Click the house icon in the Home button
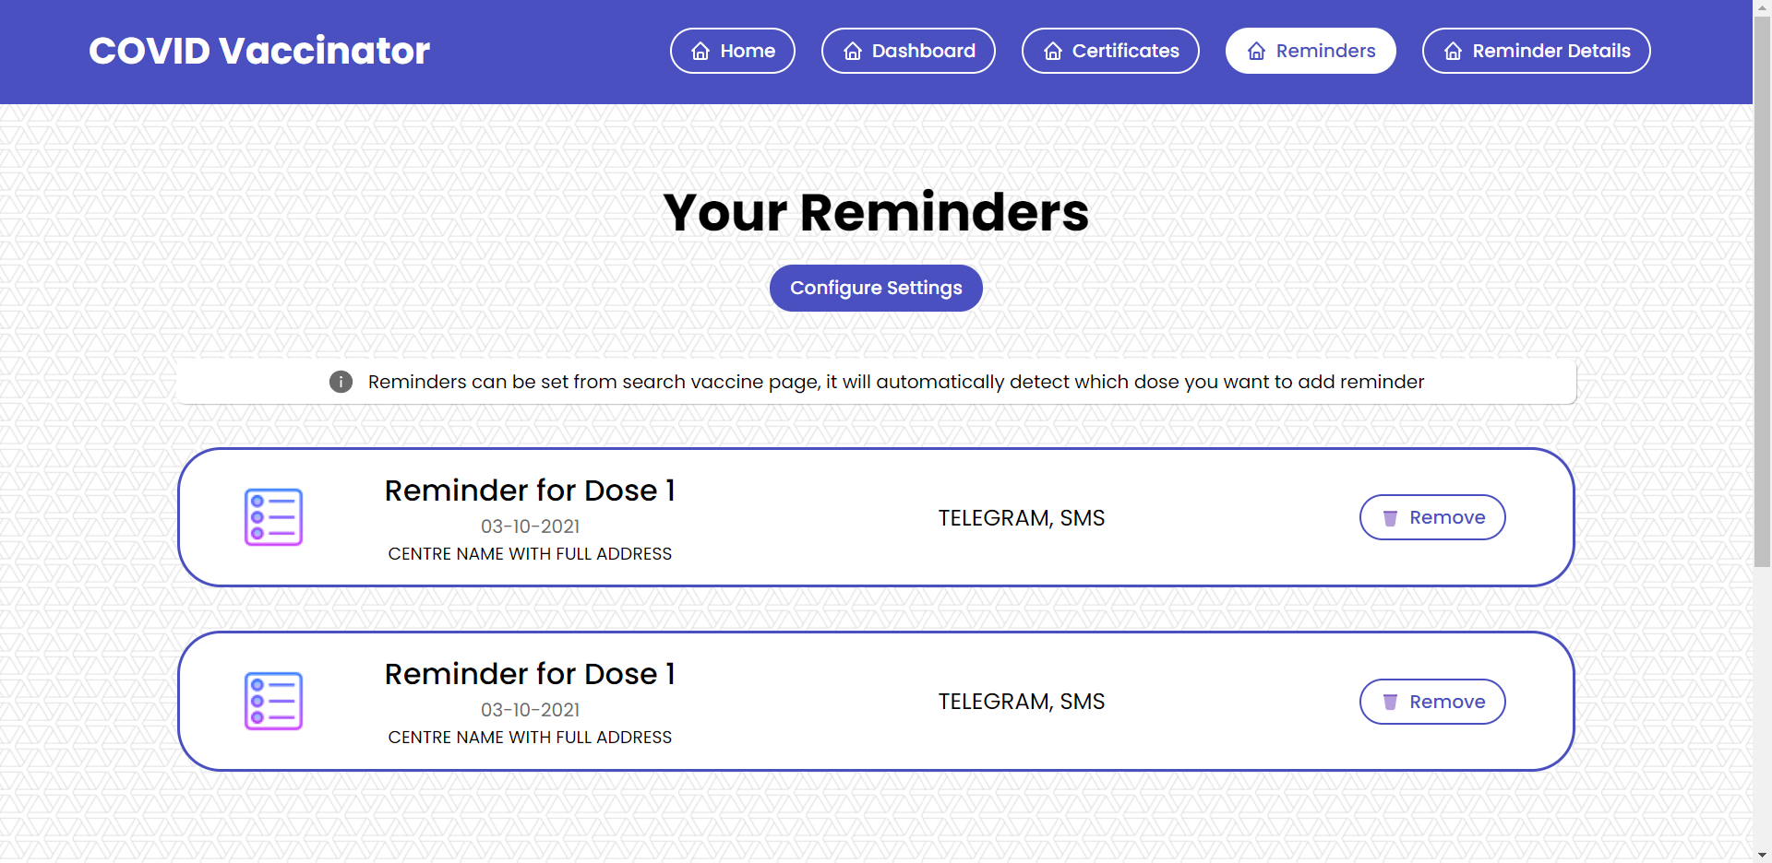 [700, 52]
